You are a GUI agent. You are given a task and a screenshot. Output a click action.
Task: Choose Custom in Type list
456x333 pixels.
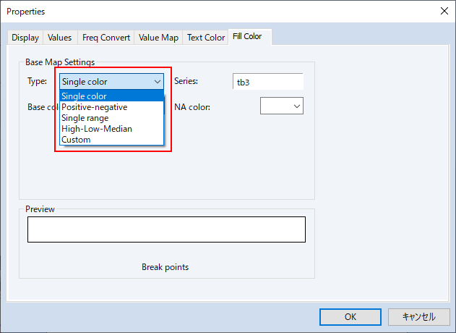coord(112,140)
